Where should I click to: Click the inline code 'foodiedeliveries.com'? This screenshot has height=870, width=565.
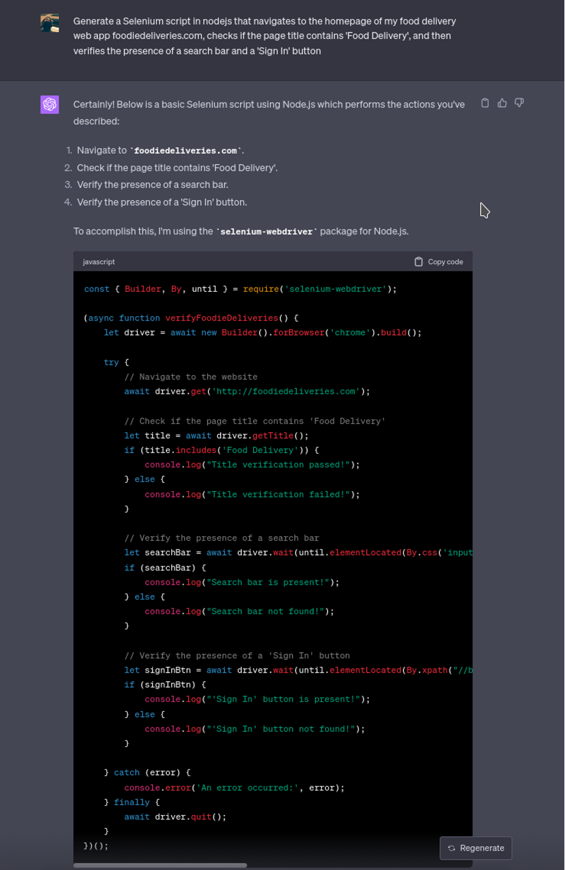186,151
